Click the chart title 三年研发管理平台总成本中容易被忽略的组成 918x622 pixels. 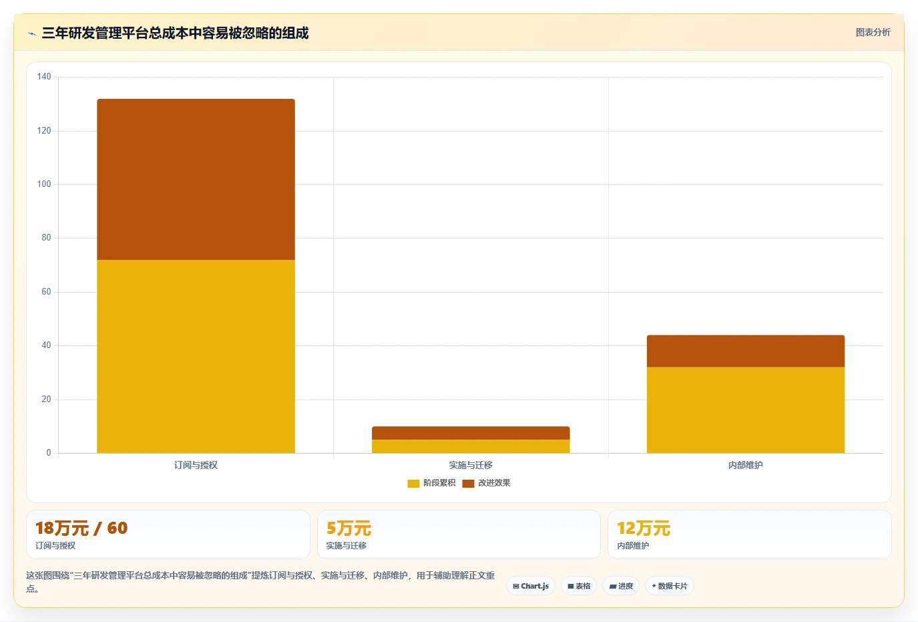coord(175,33)
